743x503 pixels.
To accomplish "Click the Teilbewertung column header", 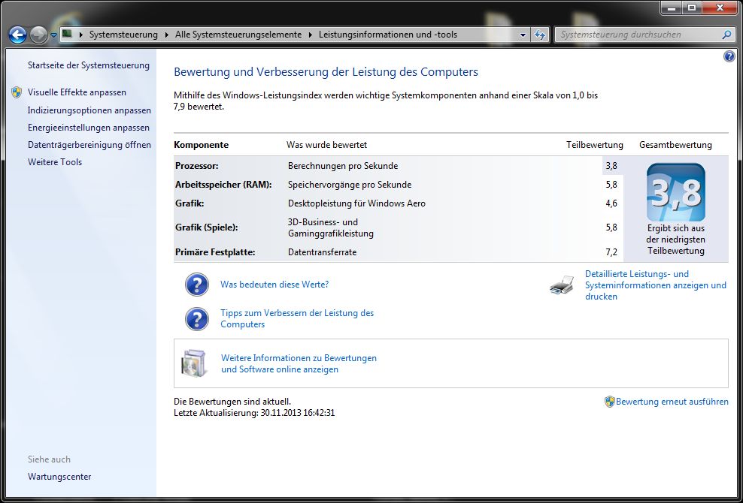I will tap(595, 145).
